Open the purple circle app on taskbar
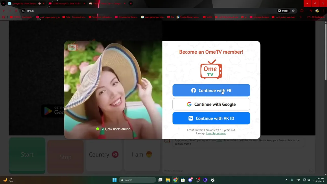 (x=205, y=180)
